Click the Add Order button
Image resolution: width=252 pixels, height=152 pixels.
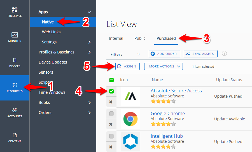pos(164,54)
